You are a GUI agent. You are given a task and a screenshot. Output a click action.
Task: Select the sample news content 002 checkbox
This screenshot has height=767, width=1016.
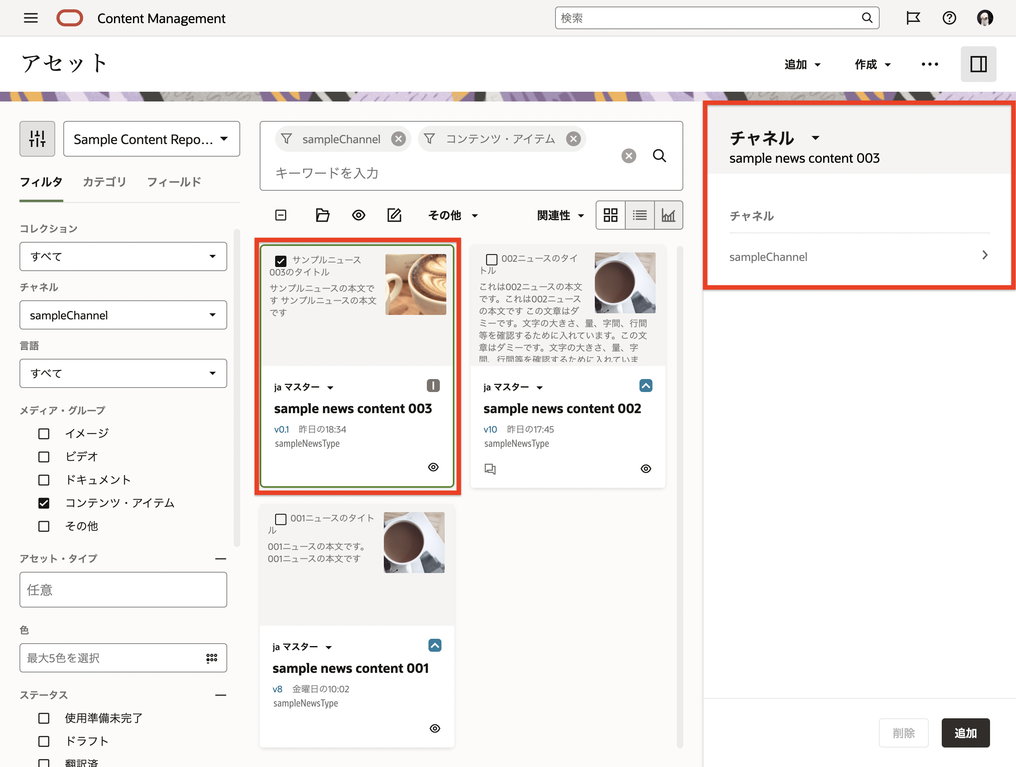(x=491, y=259)
